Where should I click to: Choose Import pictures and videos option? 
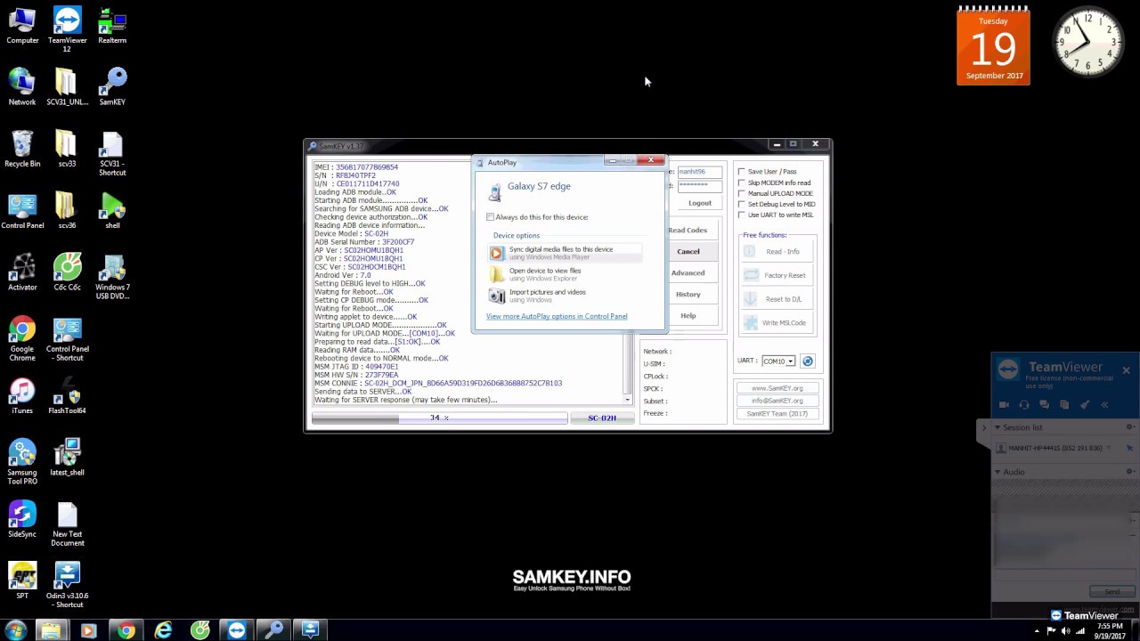click(x=564, y=296)
